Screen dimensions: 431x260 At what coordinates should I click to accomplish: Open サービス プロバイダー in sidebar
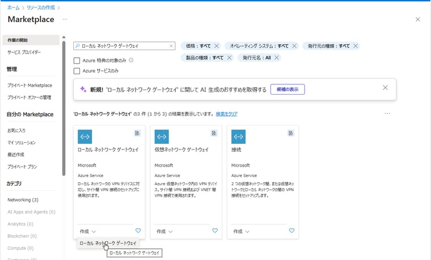click(24, 52)
